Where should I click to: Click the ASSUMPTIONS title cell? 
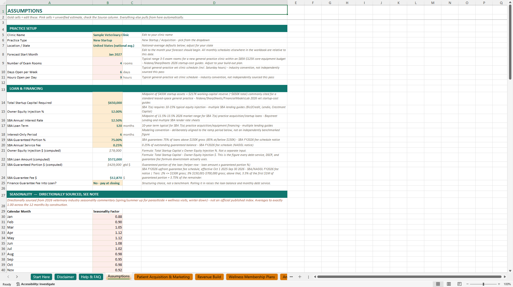click(x=147, y=10)
